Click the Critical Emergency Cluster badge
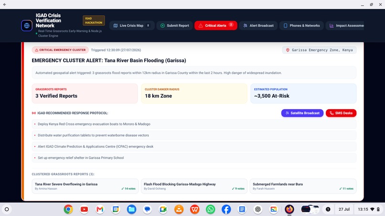Image resolution: width=385 pixels, height=216 pixels. coord(60,50)
